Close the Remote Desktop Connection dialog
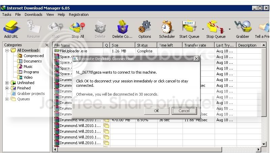 tap(196, 59)
